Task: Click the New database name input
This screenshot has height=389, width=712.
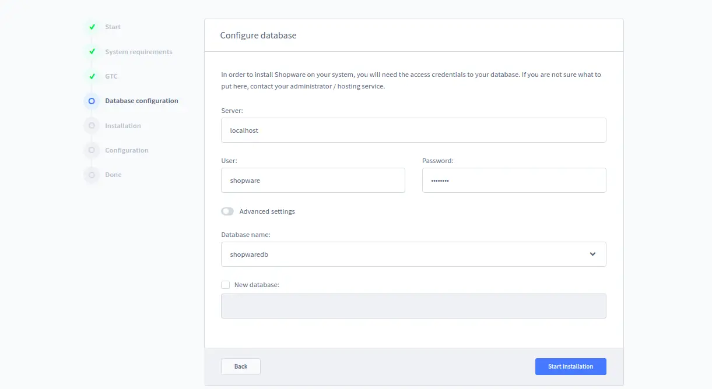Action: (413, 306)
